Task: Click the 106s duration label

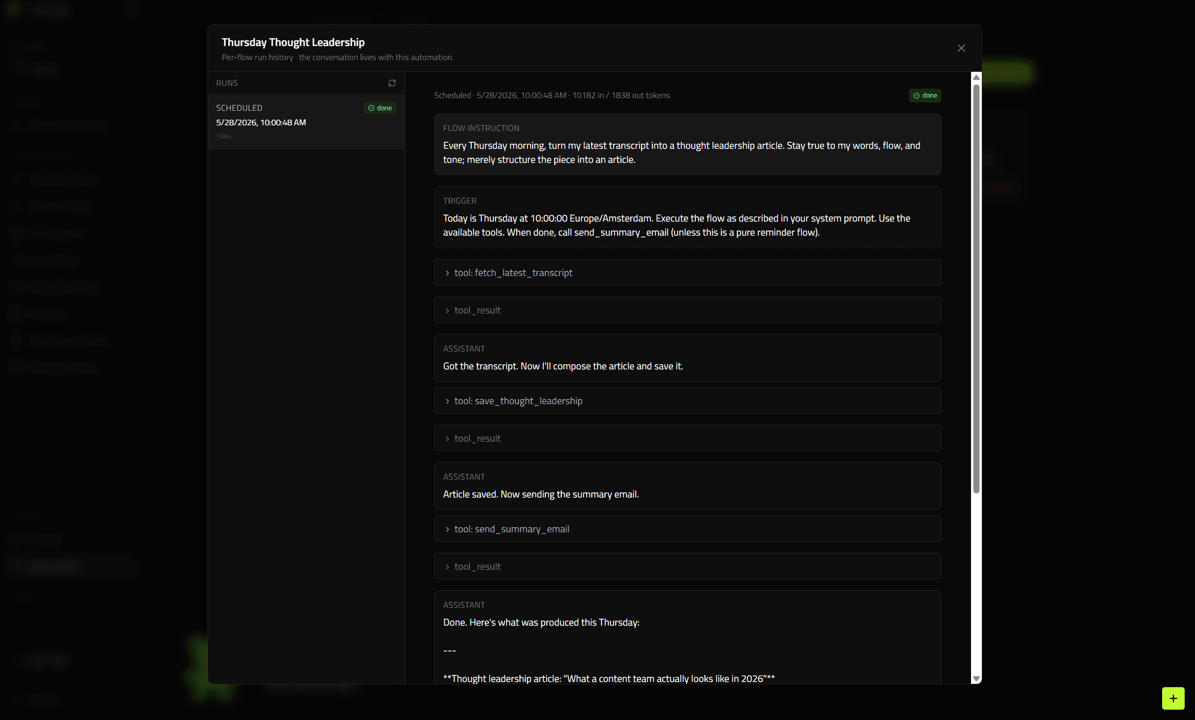Action: [x=224, y=136]
